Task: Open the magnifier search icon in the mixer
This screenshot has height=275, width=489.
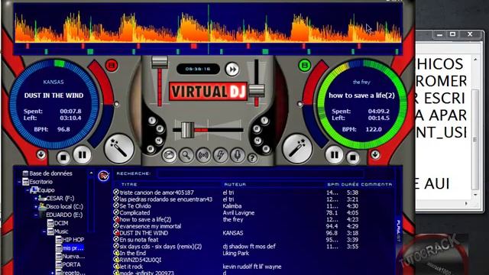Action: click(186, 155)
